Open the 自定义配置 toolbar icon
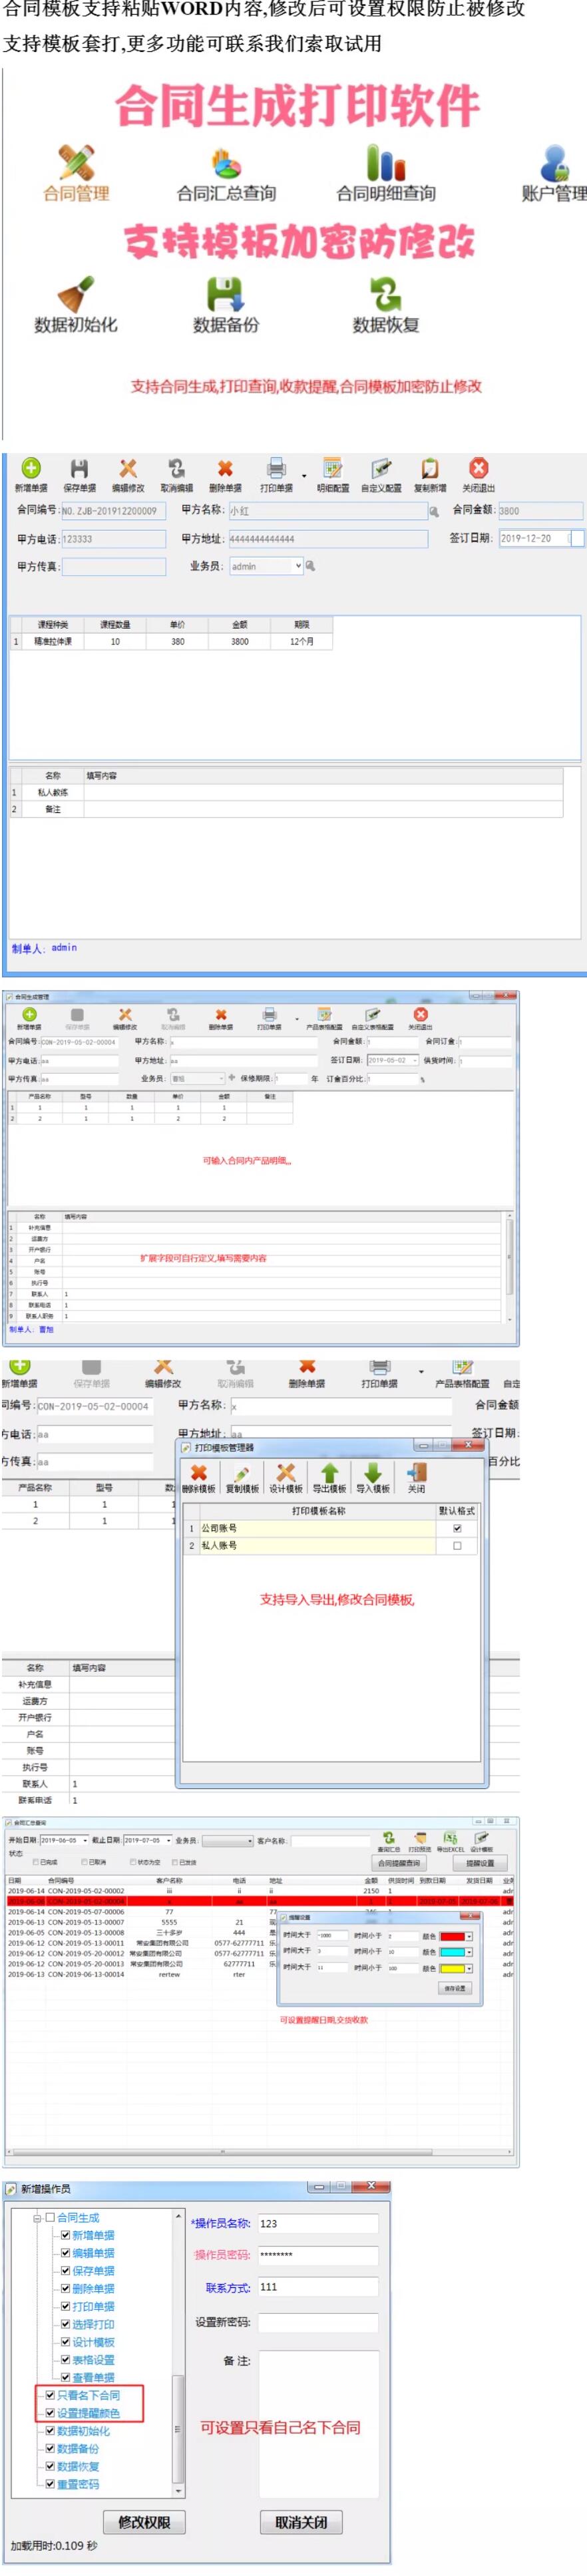This screenshot has width=587, height=2576. 381,475
